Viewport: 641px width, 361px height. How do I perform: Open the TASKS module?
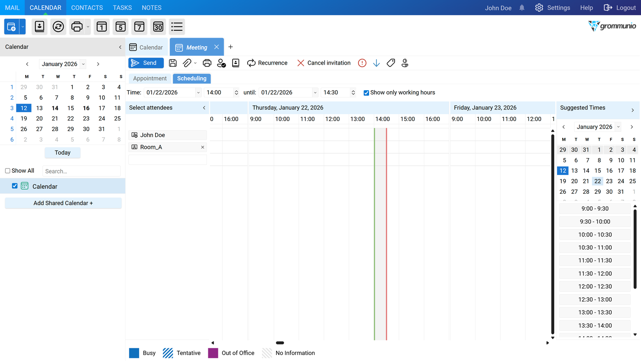click(122, 8)
